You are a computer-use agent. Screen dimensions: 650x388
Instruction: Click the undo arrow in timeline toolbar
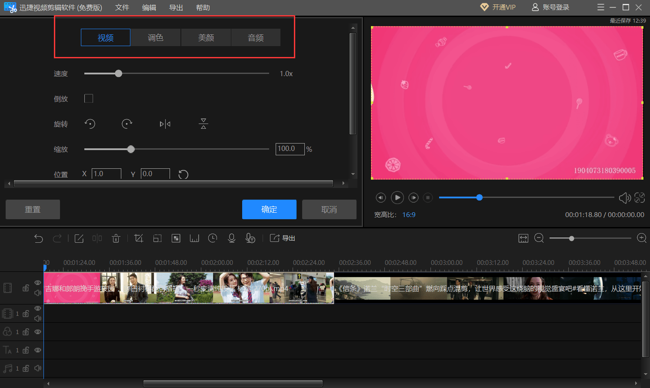click(x=39, y=238)
